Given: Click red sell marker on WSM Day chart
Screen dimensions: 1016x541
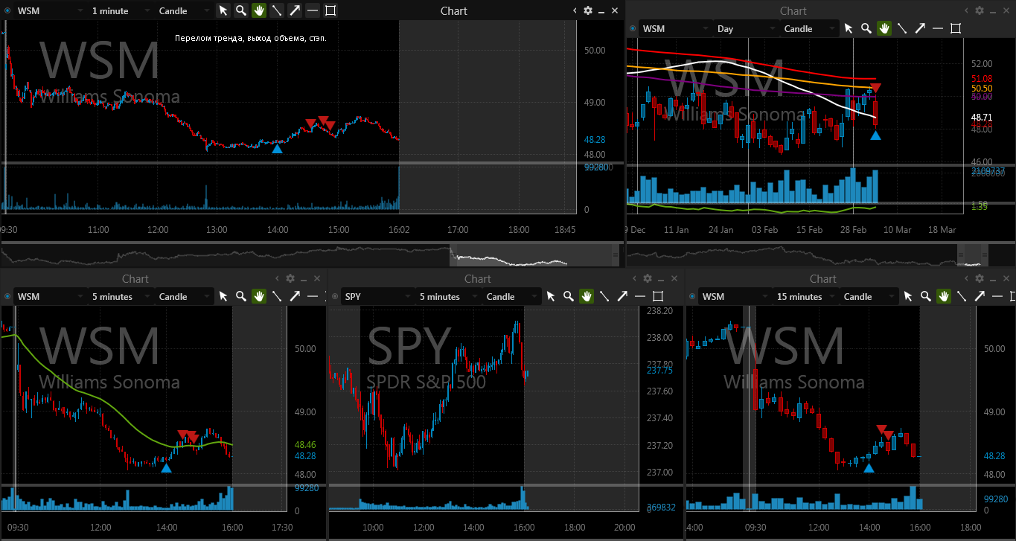Looking at the screenshot, I should coord(876,89).
